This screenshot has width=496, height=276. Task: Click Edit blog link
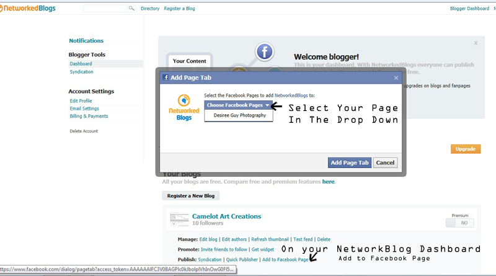click(208, 239)
